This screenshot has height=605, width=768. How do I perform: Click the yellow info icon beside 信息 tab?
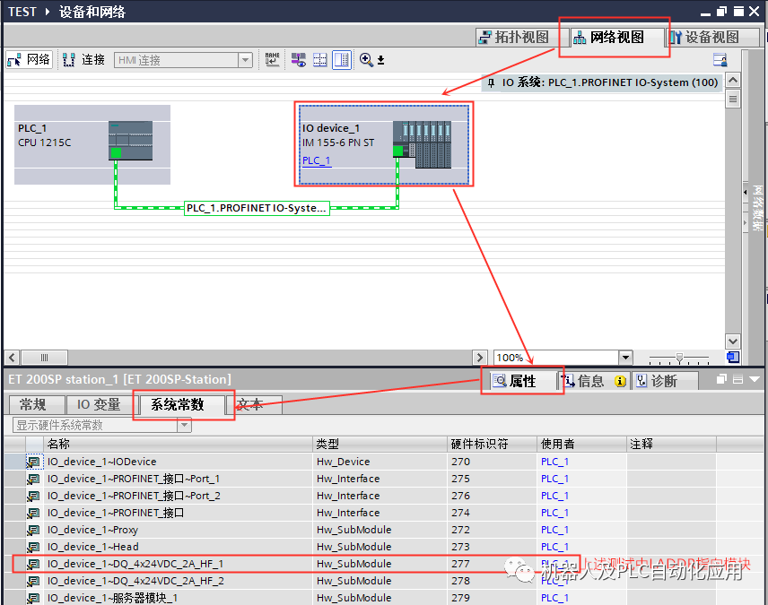tap(620, 381)
